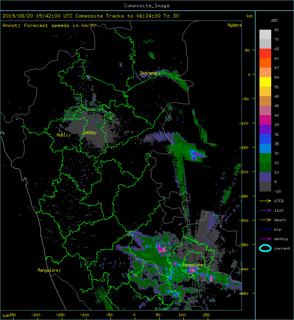This screenshot has height=320, width=294.
Task: Click the magenta eb+bip arrow symbol
Action: (x=265, y=239)
